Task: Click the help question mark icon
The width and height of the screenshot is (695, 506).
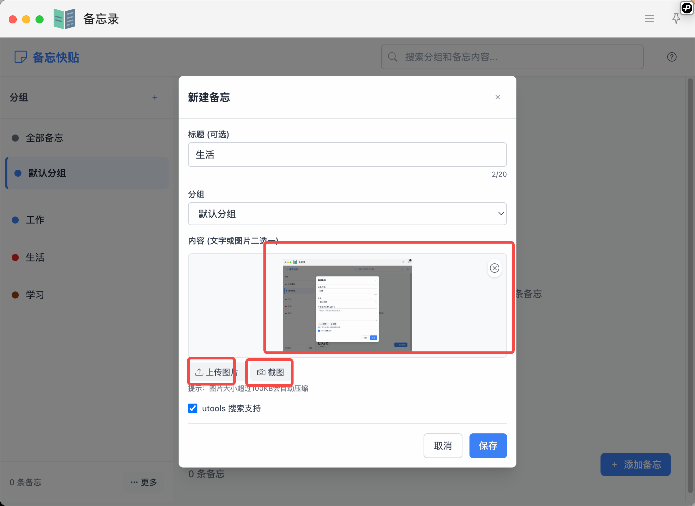Action: coord(672,57)
